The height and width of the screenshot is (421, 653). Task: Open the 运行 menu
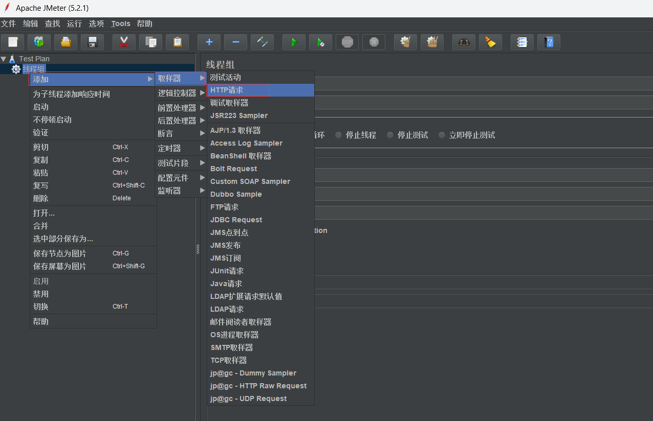pyautogui.click(x=75, y=24)
